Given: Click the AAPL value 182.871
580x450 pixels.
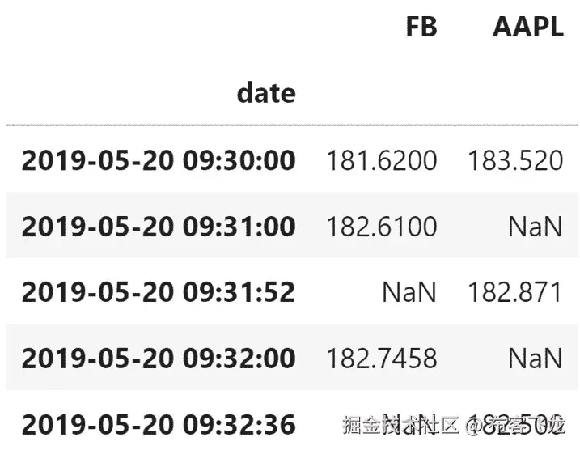Looking at the screenshot, I should [514, 291].
